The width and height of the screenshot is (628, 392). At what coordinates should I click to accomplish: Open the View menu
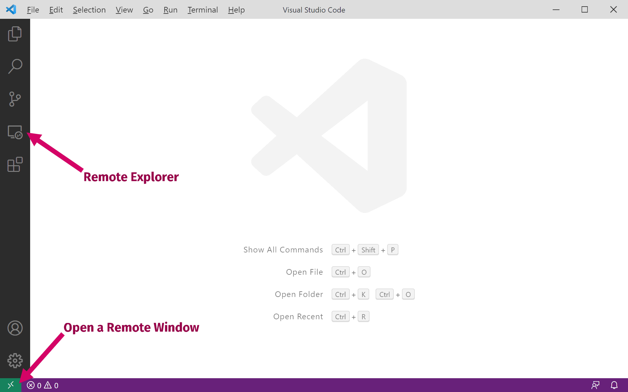click(x=124, y=10)
